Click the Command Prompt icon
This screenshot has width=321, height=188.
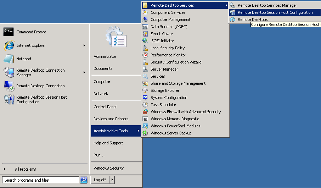[9, 32]
